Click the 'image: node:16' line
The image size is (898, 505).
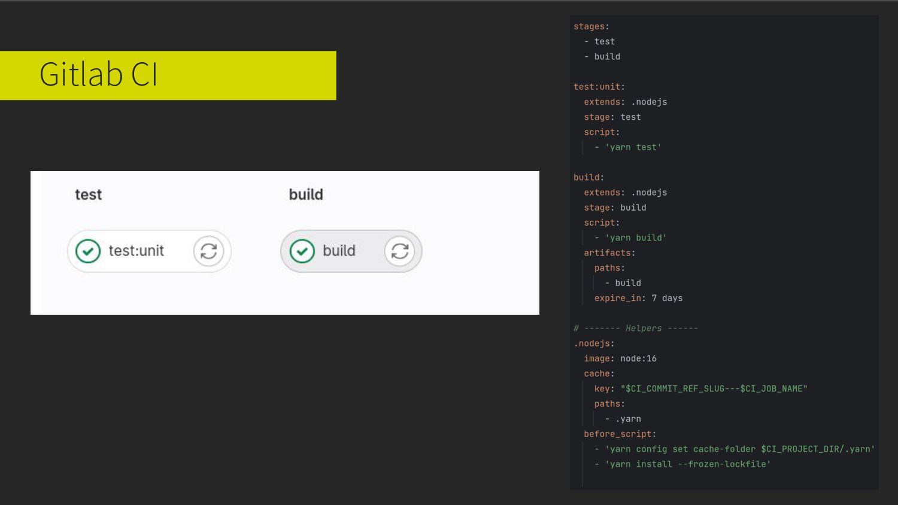click(x=620, y=358)
